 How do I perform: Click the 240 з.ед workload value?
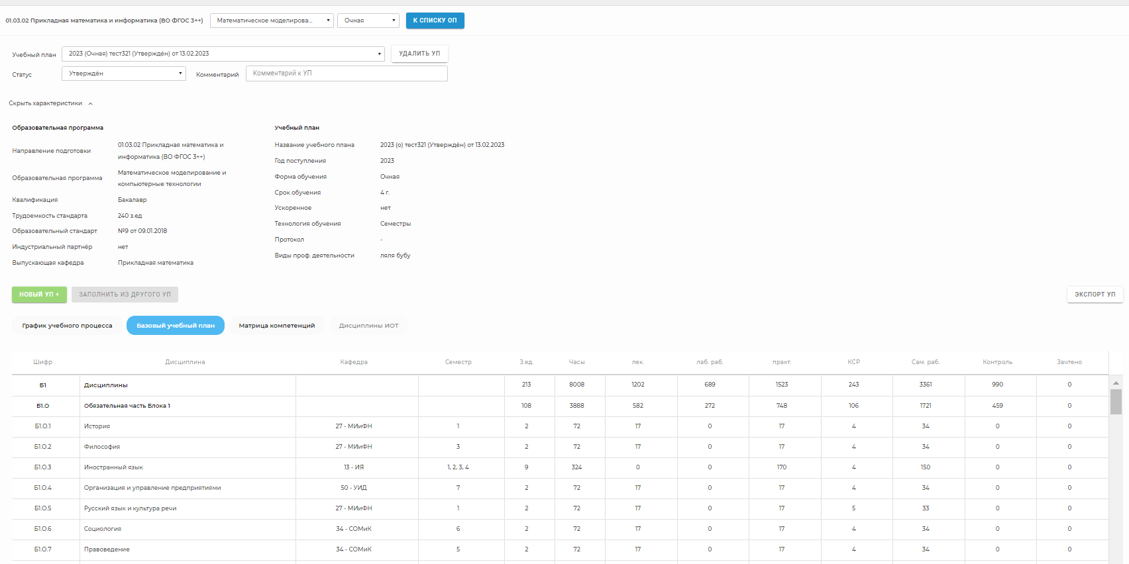pyautogui.click(x=130, y=216)
